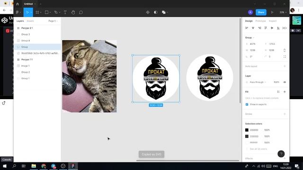Click the Create component icon
This screenshot has width=303, height=170.
click(x=148, y=12)
